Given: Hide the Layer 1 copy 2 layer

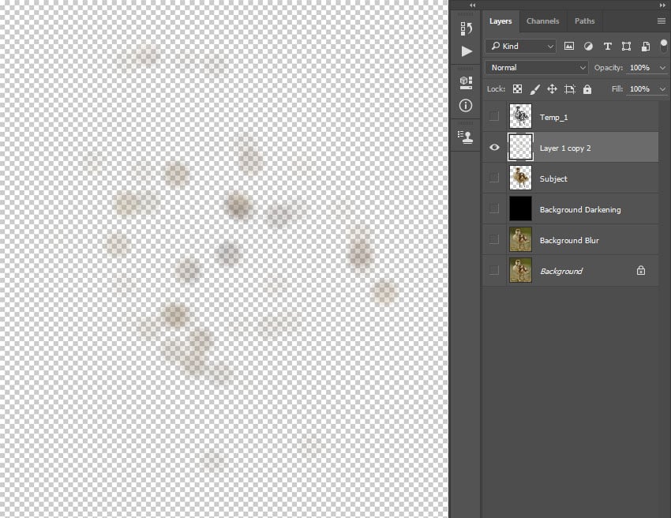Looking at the screenshot, I should (494, 148).
